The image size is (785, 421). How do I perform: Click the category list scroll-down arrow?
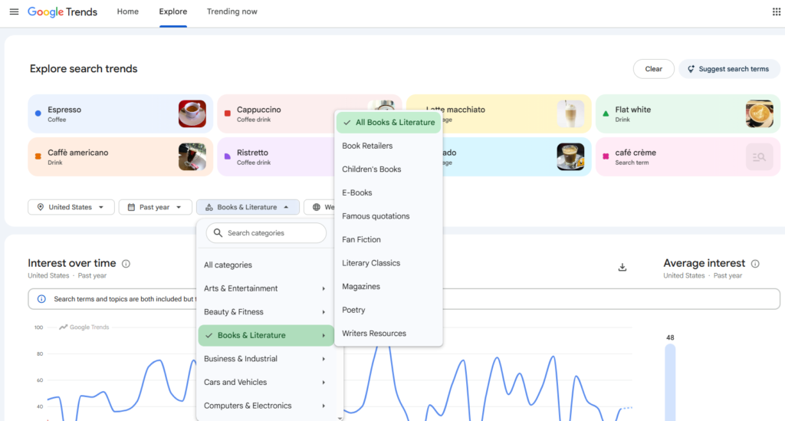[340, 417]
